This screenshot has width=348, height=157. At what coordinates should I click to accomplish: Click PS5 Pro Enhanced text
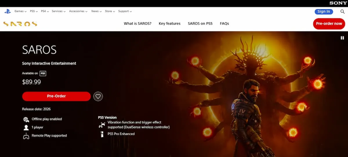(121, 134)
